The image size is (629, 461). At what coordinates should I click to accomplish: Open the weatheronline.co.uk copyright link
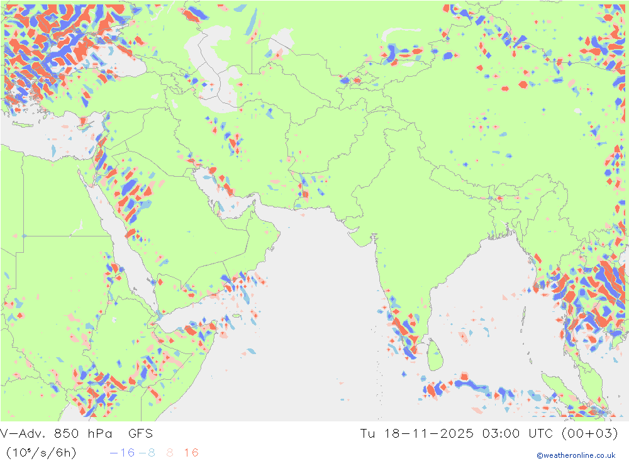576,455
